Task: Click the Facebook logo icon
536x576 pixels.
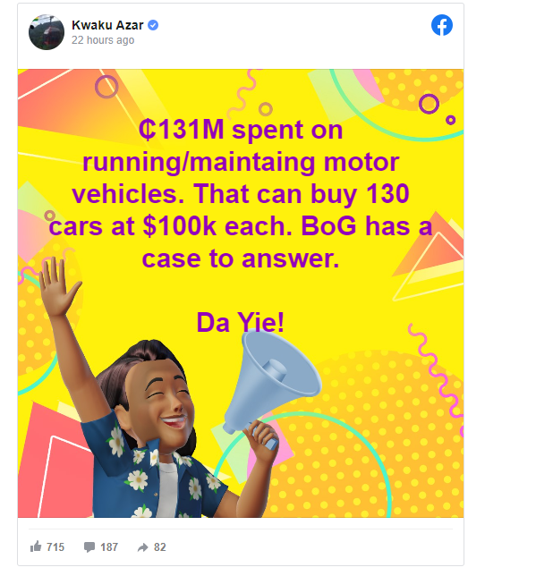Action: pyautogui.click(x=441, y=25)
